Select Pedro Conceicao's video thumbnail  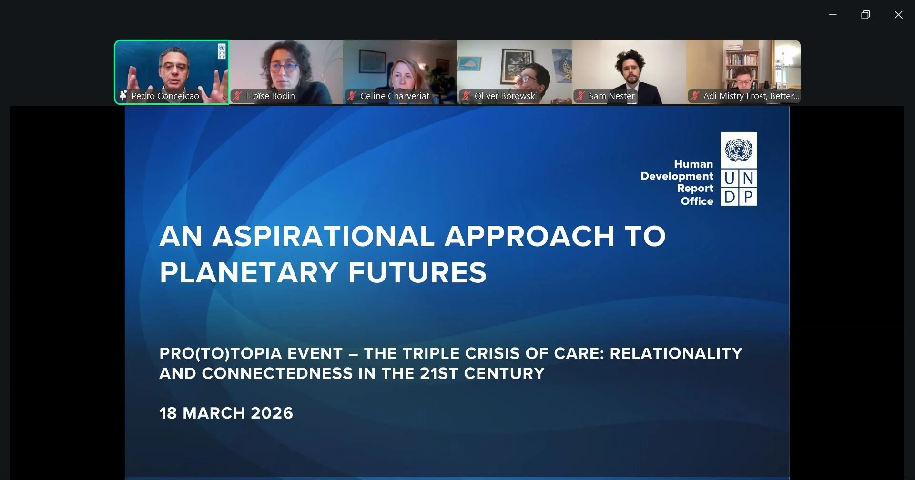(x=172, y=72)
